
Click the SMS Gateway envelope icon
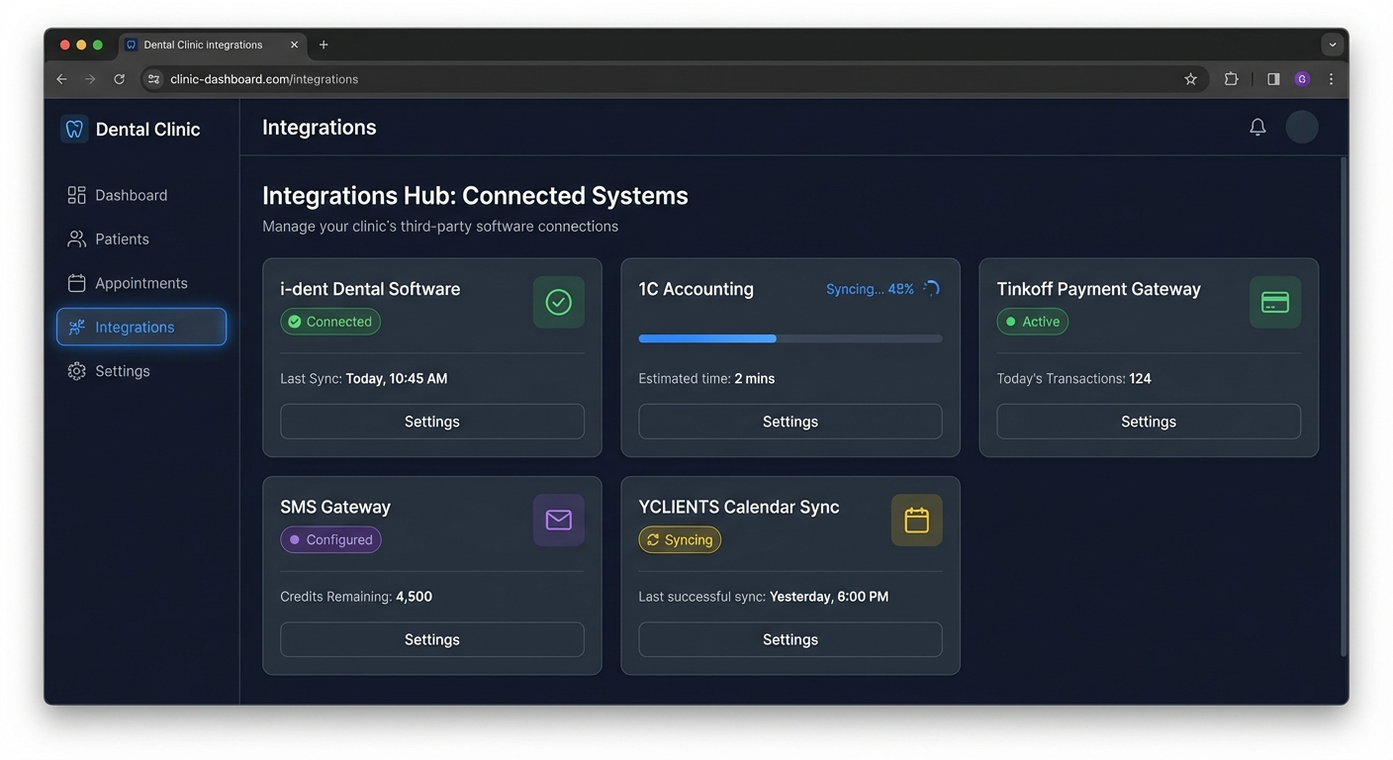tap(558, 520)
